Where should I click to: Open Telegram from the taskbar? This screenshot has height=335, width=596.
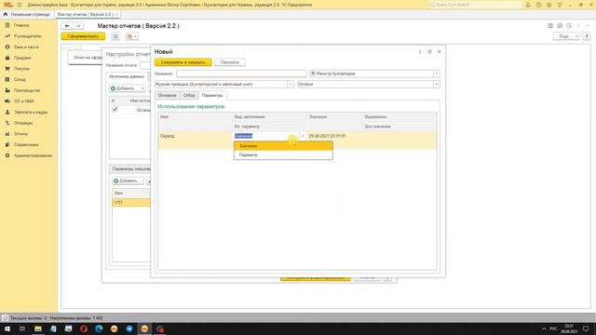[129, 328]
